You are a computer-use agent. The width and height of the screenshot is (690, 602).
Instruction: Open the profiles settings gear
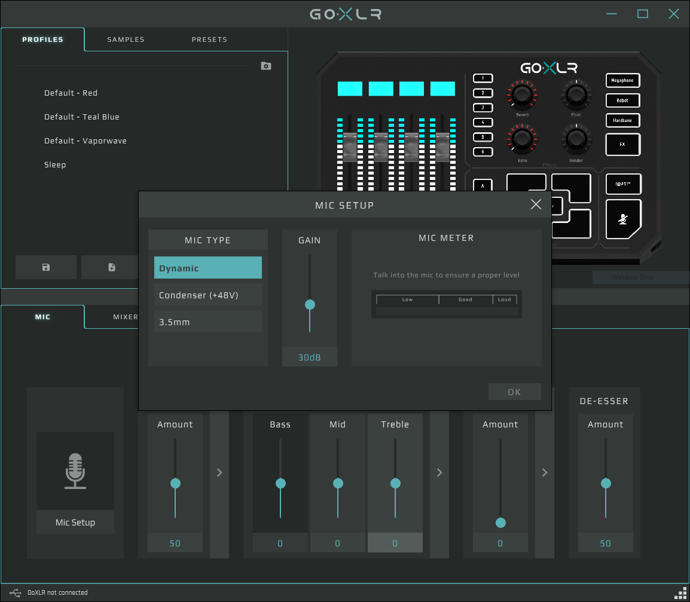[265, 66]
